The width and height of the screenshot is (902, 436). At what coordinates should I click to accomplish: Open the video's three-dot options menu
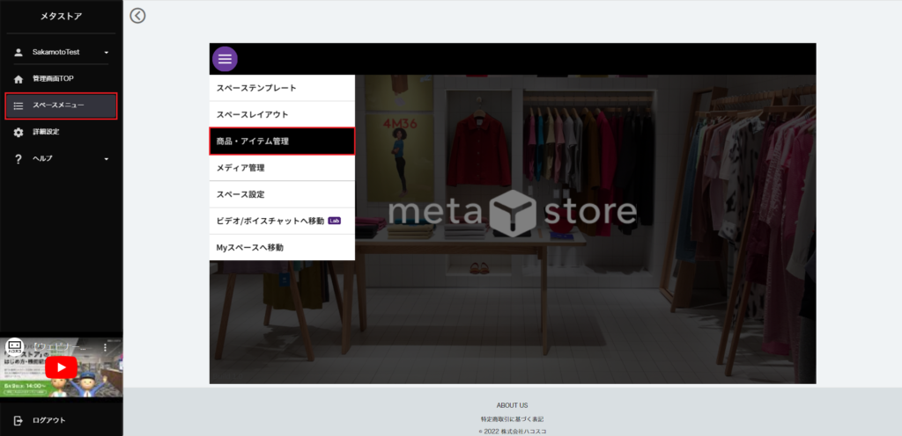[106, 347]
